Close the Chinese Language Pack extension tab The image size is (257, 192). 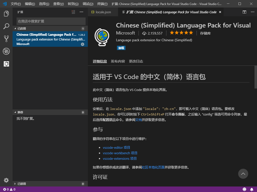[x=220, y=12]
